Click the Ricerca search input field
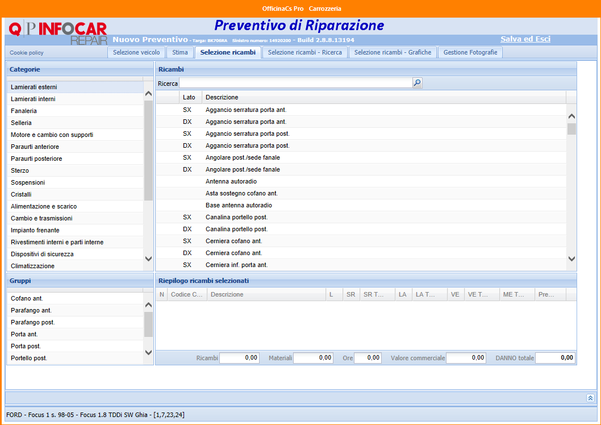This screenshot has height=425, width=601. [296, 83]
